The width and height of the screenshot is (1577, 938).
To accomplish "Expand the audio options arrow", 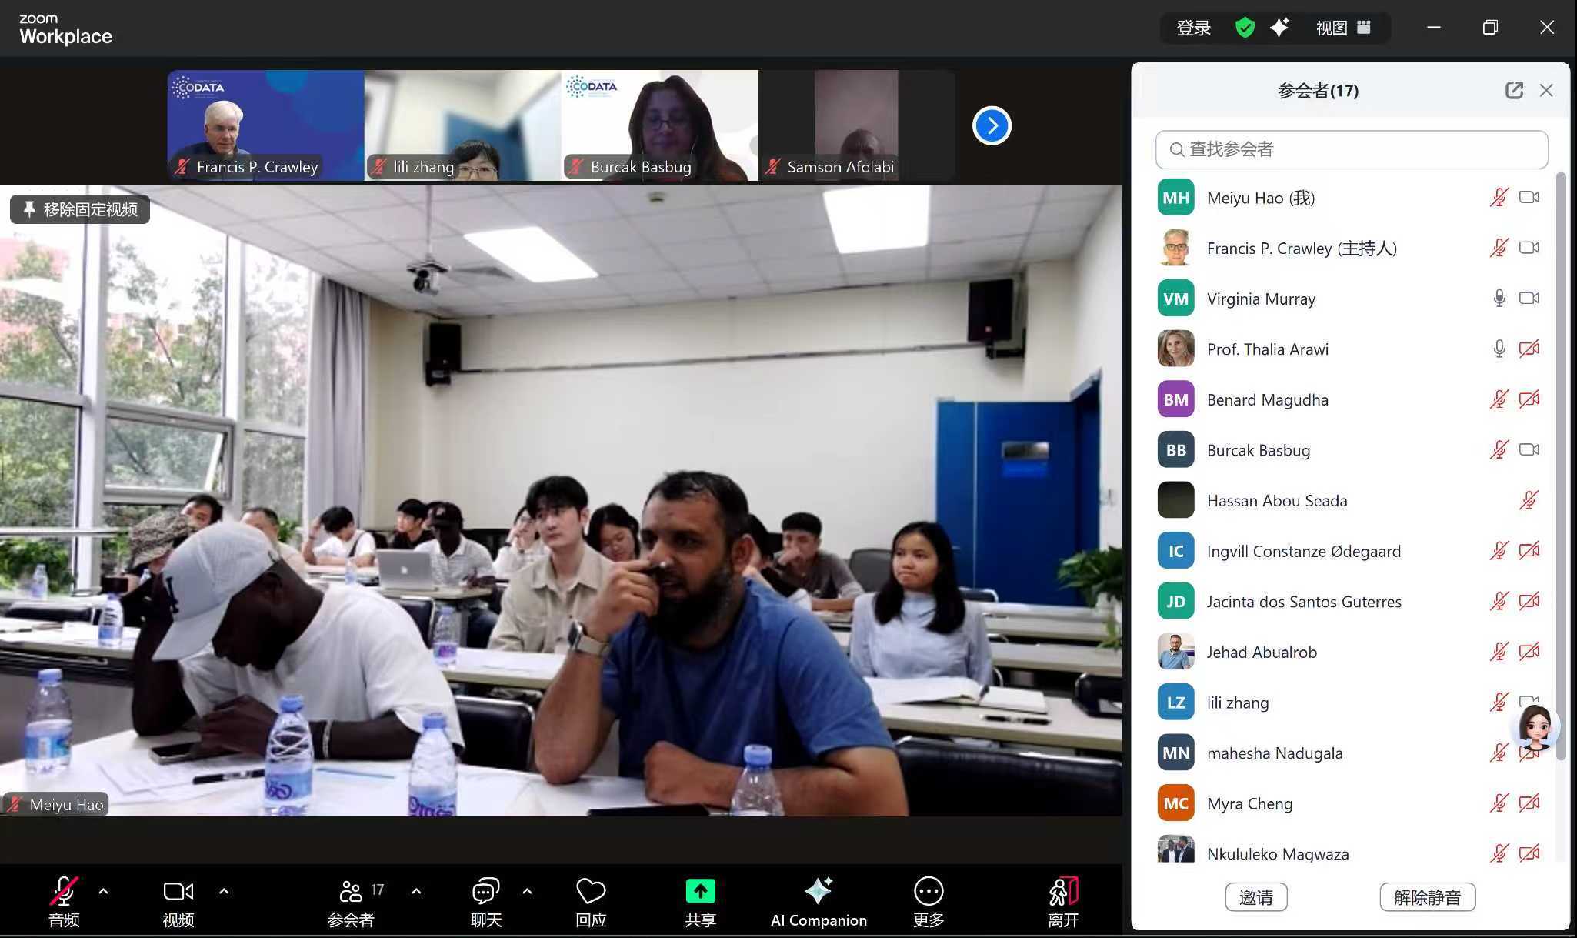I will tap(104, 891).
